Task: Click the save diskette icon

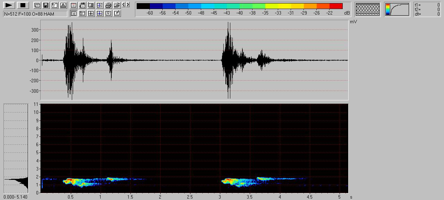Action: point(45,5)
